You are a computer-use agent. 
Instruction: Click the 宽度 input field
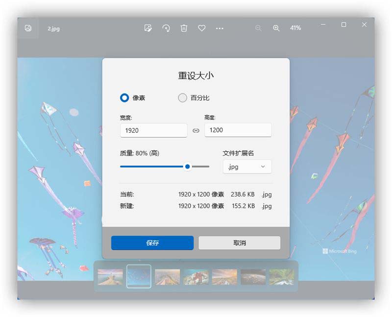[x=153, y=130]
